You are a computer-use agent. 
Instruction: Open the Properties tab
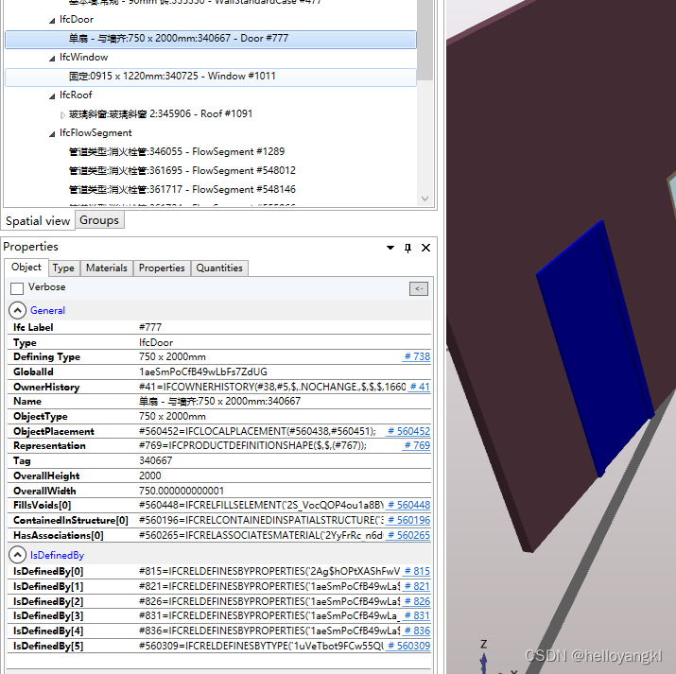click(162, 268)
